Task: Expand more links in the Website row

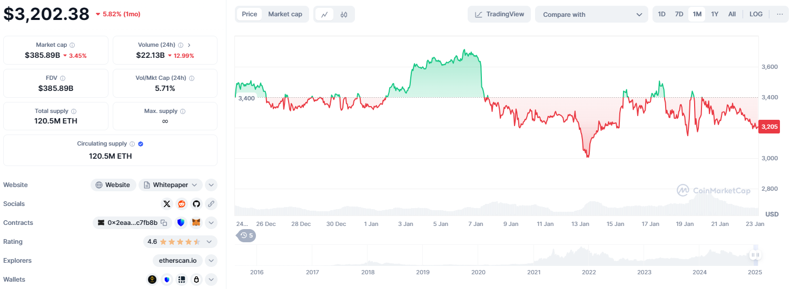Action: point(211,185)
